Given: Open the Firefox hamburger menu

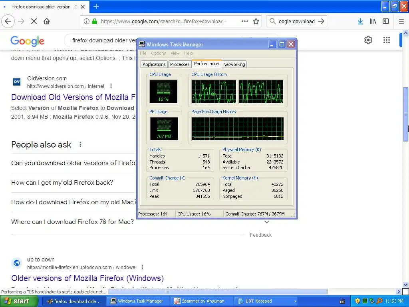Looking at the screenshot, I should pyautogui.click(x=401, y=22).
